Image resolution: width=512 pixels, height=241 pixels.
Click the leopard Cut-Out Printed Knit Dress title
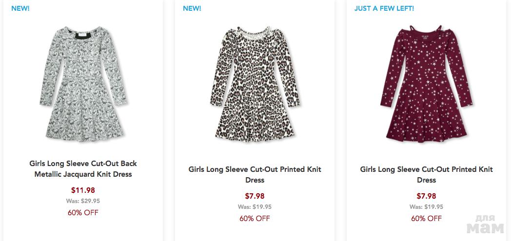coord(255,175)
